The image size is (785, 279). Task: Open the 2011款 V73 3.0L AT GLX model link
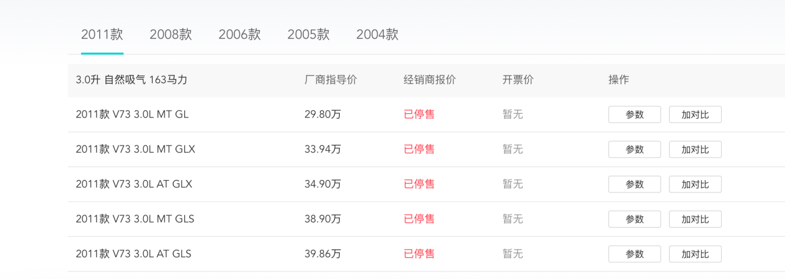click(x=134, y=184)
